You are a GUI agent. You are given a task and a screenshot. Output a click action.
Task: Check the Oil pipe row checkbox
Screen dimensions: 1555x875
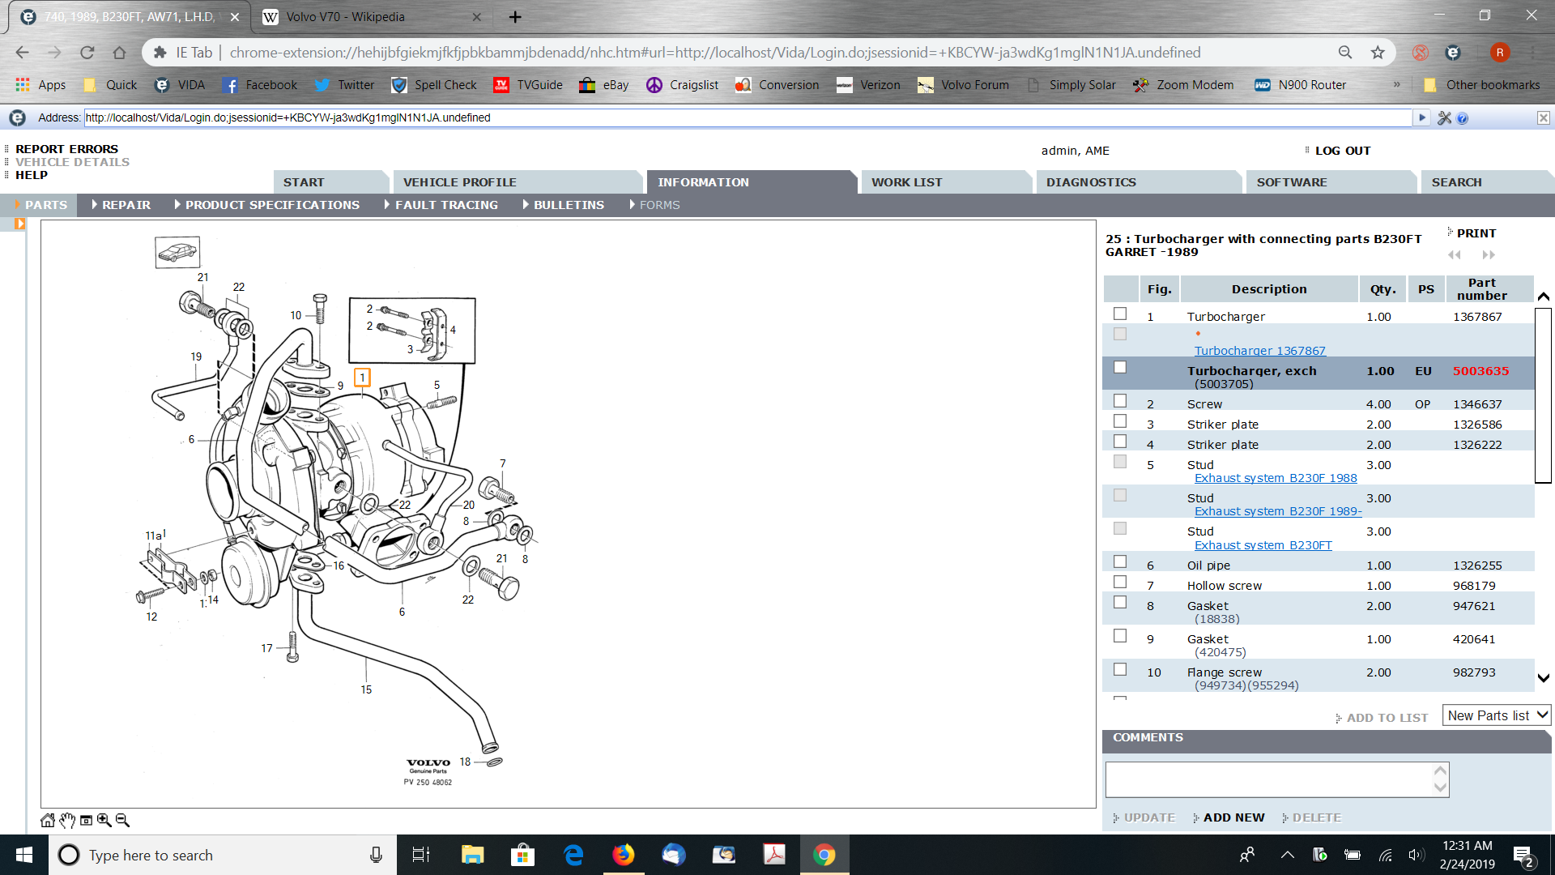(1120, 562)
